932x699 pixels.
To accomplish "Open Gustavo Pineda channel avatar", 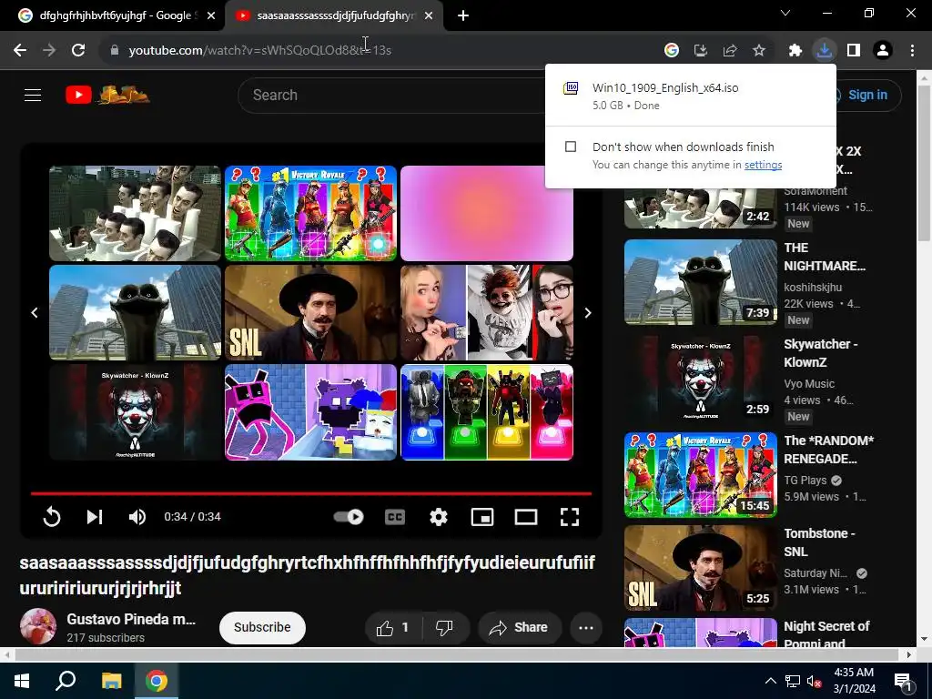I will point(38,626).
